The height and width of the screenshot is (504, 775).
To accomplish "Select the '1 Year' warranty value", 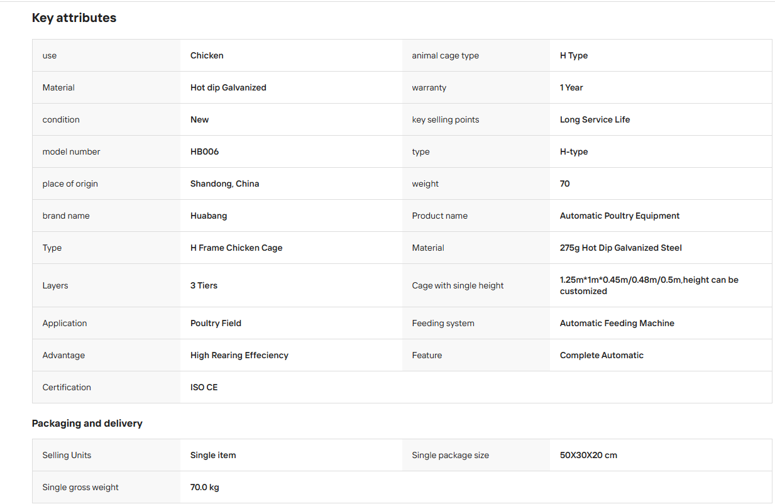I will point(571,87).
